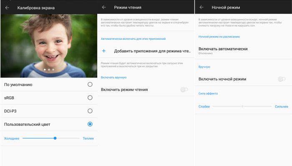The height and width of the screenshot is (166, 292).
Task: Tap Добавить приложения для режима чтения
Action: click(x=152, y=51)
